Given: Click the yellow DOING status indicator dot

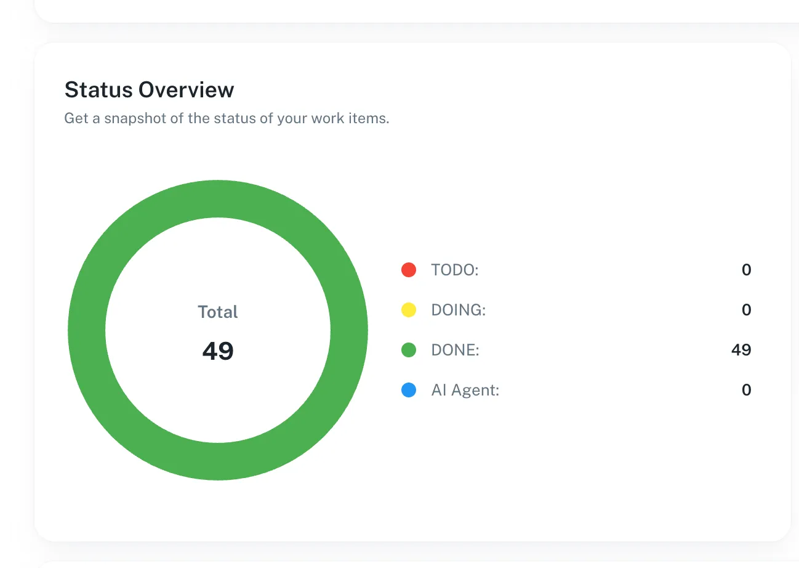Looking at the screenshot, I should click(x=409, y=309).
